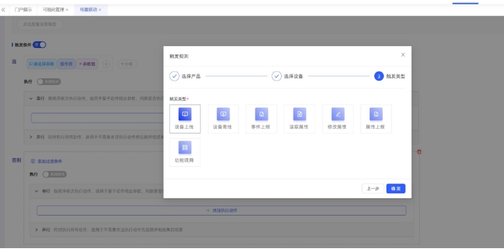Click the 参数值 field
This screenshot has width=504, height=250.
(x=87, y=64)
